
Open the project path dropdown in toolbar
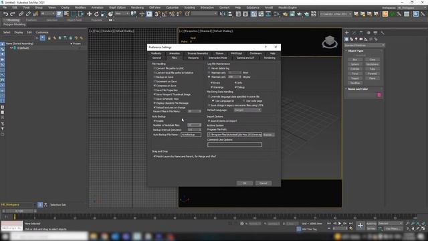(336, 14)
